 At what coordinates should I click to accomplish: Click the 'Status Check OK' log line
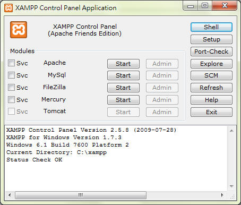coord(35,160)
